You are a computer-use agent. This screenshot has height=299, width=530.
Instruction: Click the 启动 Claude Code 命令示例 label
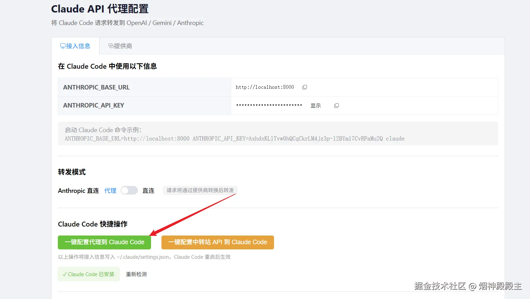click(x=103, y=130)
